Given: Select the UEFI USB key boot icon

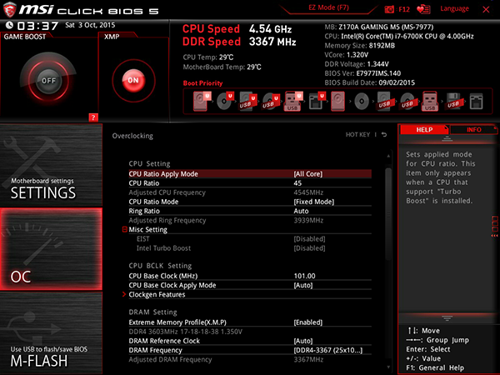Looking at the screenshot, I should point(293,101).
